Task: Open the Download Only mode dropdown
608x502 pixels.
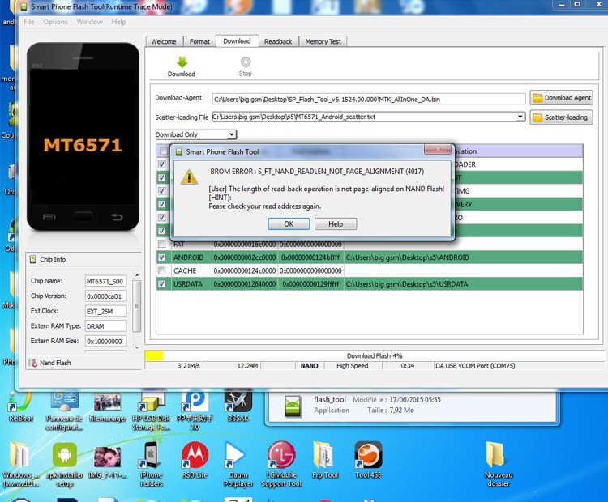Action: tap(196, 134)
